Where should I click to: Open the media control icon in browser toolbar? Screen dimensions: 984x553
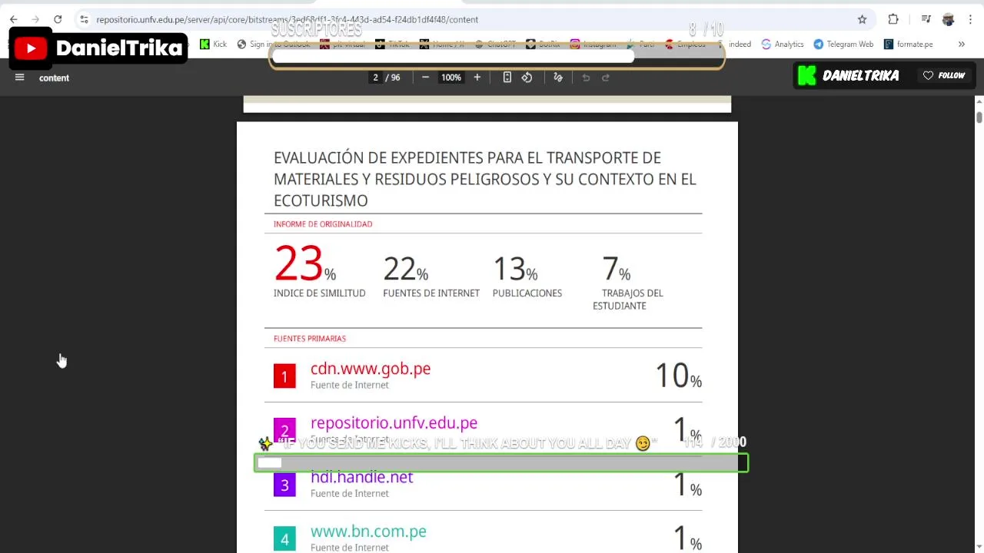pyautogui.click(x=926, y=19)
